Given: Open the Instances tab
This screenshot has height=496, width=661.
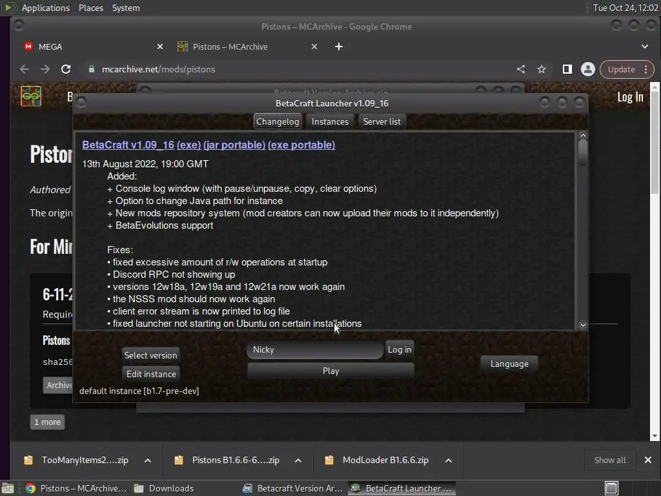Looking at the screenshot, I should click(330, 121).
